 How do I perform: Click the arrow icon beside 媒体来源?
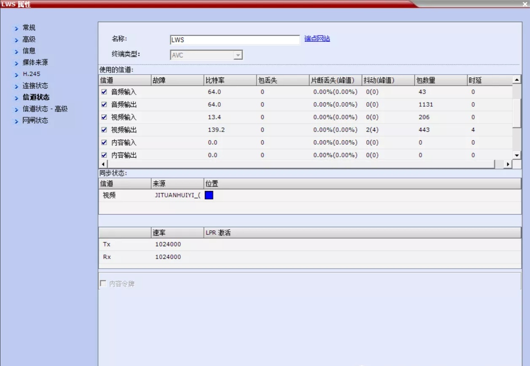(16, 63)
